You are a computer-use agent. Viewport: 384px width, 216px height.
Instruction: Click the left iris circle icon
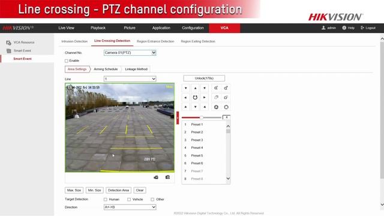pos(216,107)
